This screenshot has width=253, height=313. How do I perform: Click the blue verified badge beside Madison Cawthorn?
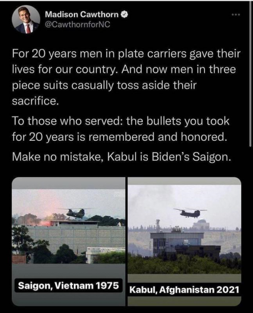coord(125,14)
